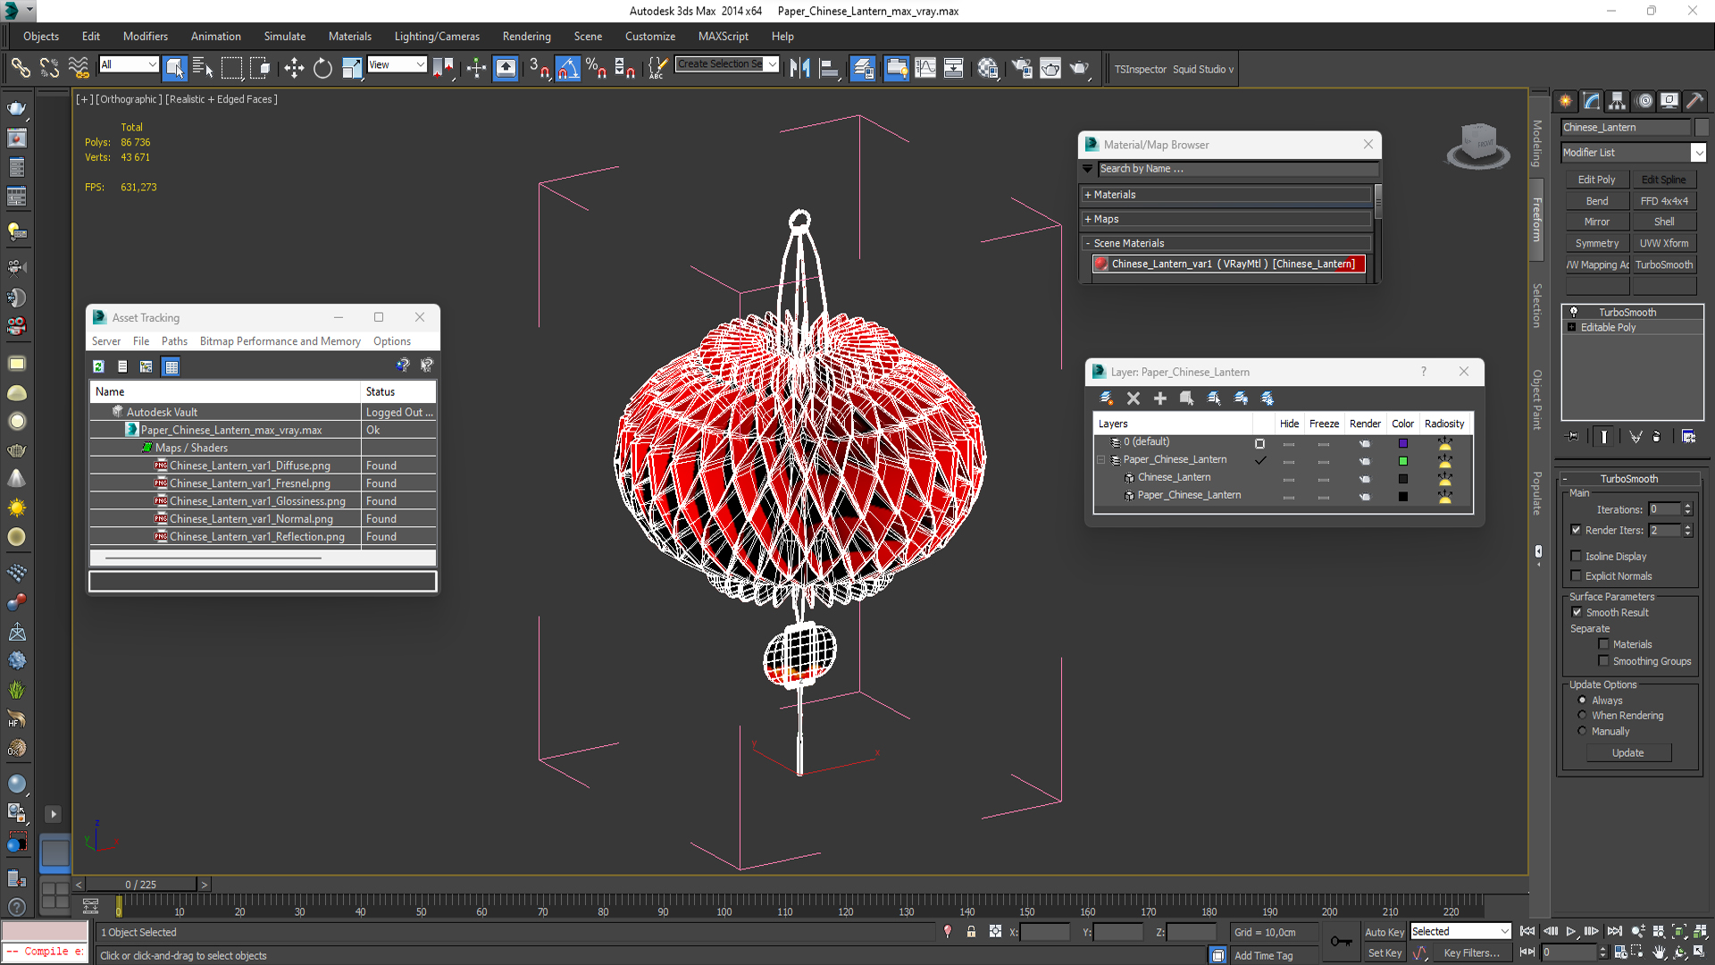This screenshot has height=965, width=1715.
Task: Refresh the Asset Tracking list icon
Action: click(98, 366)
